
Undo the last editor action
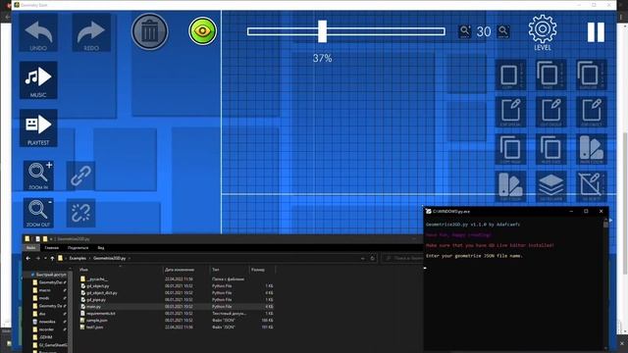[x=38, y=32]
